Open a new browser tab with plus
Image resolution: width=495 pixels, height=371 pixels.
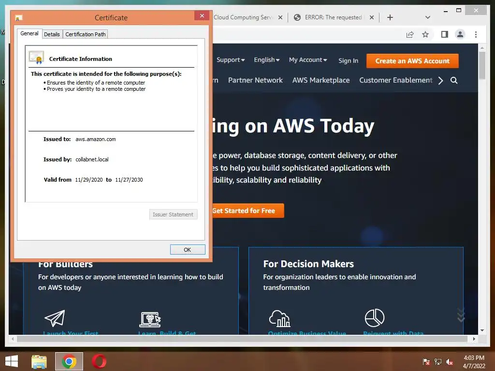point(390,17)
